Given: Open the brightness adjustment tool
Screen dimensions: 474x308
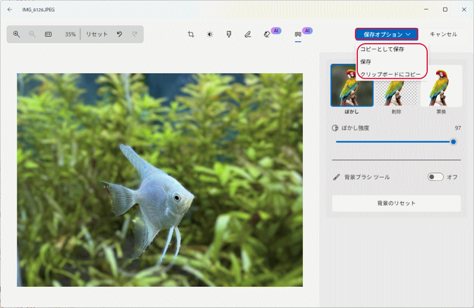Looking at the screenshot, I should [x=210, y=34].
